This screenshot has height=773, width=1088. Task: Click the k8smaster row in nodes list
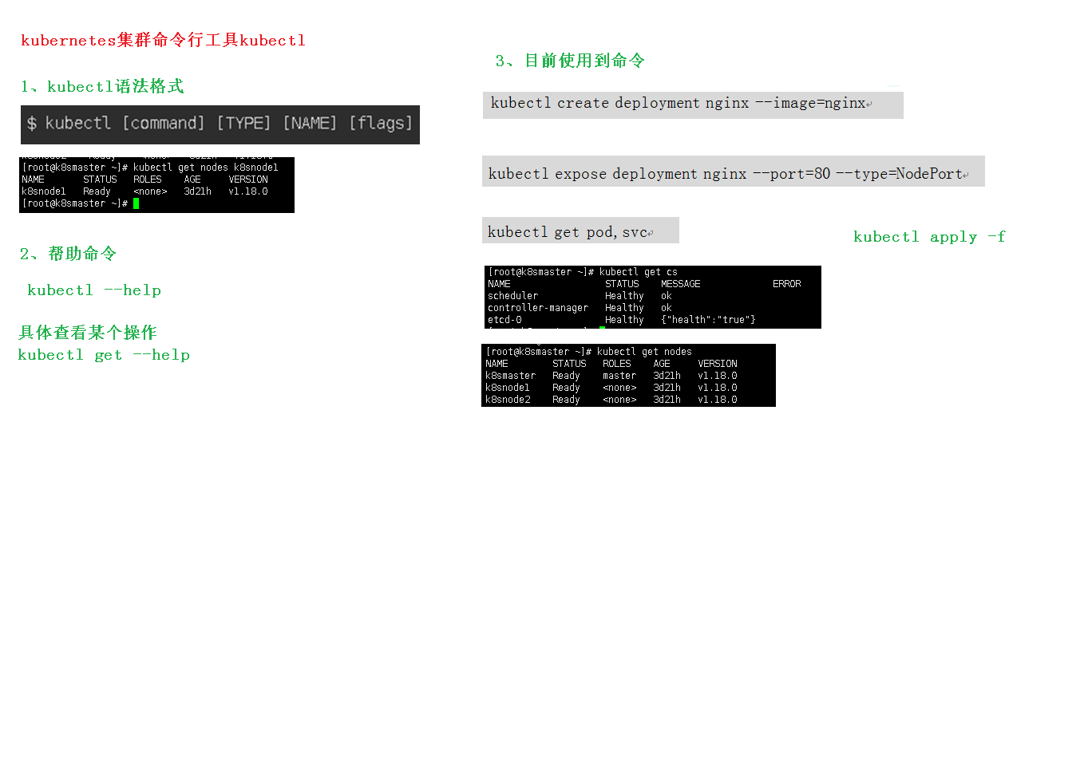[511, 376]
